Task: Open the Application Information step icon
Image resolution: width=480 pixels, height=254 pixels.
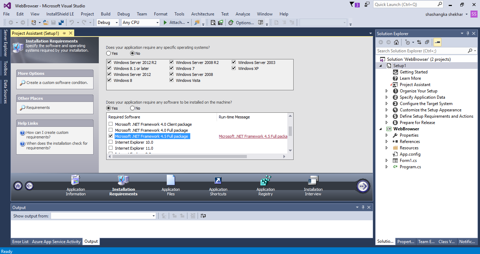Action: tap(76, 180)
